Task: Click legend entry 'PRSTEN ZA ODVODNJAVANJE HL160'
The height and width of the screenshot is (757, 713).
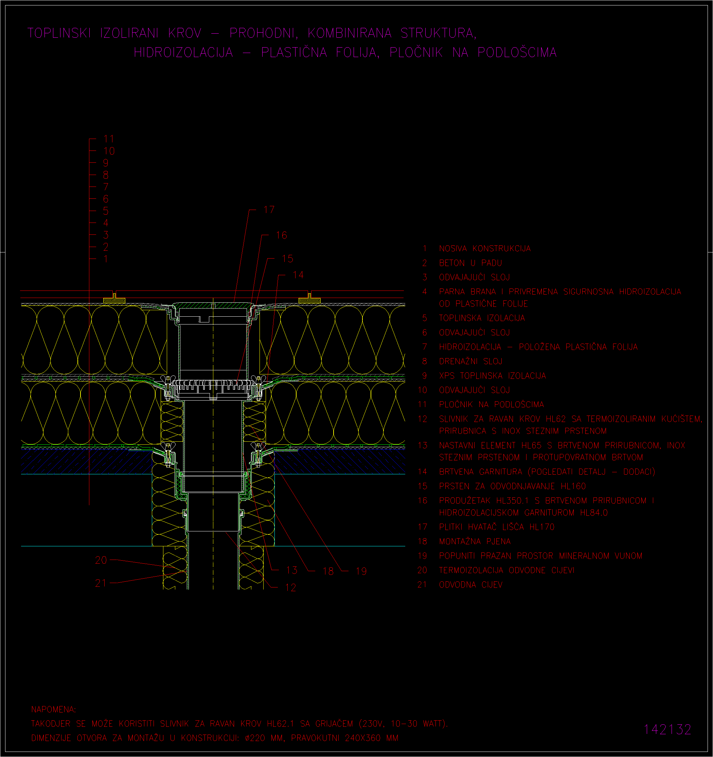Action: click(x=512, y=486)
